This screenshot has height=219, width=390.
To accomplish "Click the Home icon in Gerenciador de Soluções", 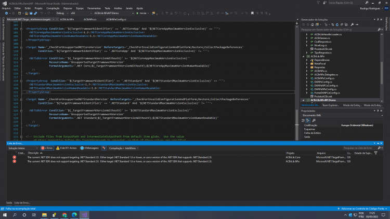I will pyautogui.click(x=313, y=24).
